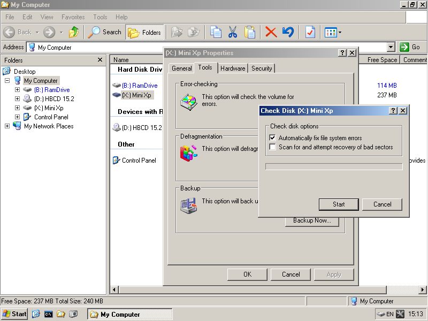
Task: Click the Up folder toolbar icon
Action: 74,32
